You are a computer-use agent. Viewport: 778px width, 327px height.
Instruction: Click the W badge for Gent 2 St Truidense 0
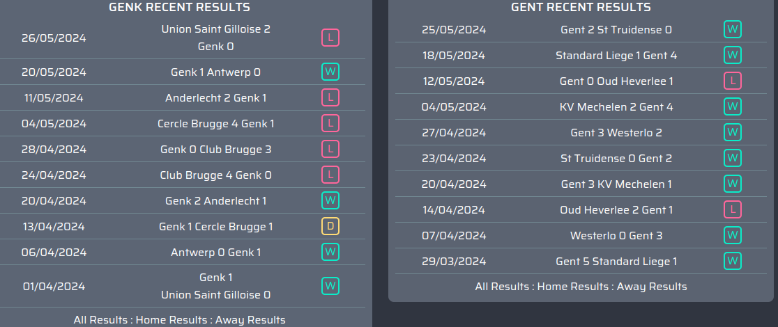(732, 29)
